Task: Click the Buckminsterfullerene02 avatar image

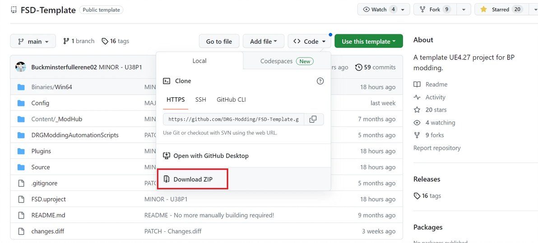Action: coord(21,67)
